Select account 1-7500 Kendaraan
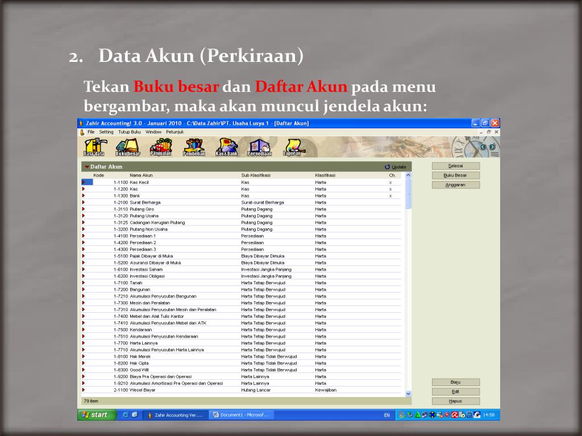This screenshot has width=582, height=436. pos(241,330)
